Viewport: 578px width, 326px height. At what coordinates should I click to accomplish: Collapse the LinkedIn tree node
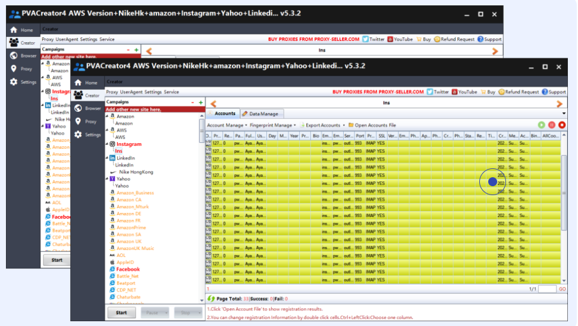[107, 158]
